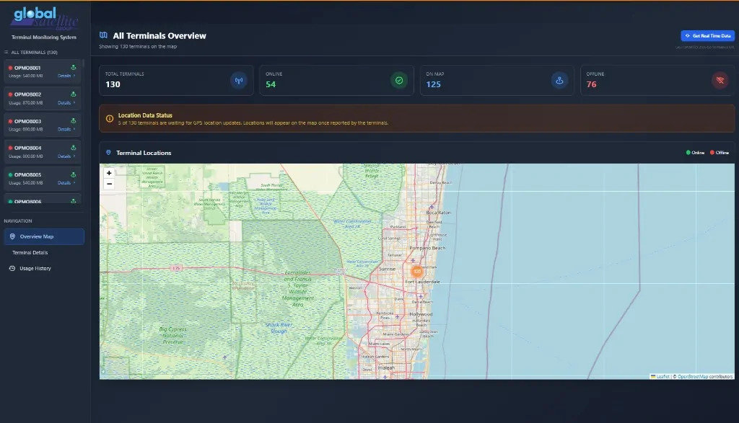Click the Boca Raton map label
Image resolution: width=739 pixels, height=423 pixels.
click(438, 213)
